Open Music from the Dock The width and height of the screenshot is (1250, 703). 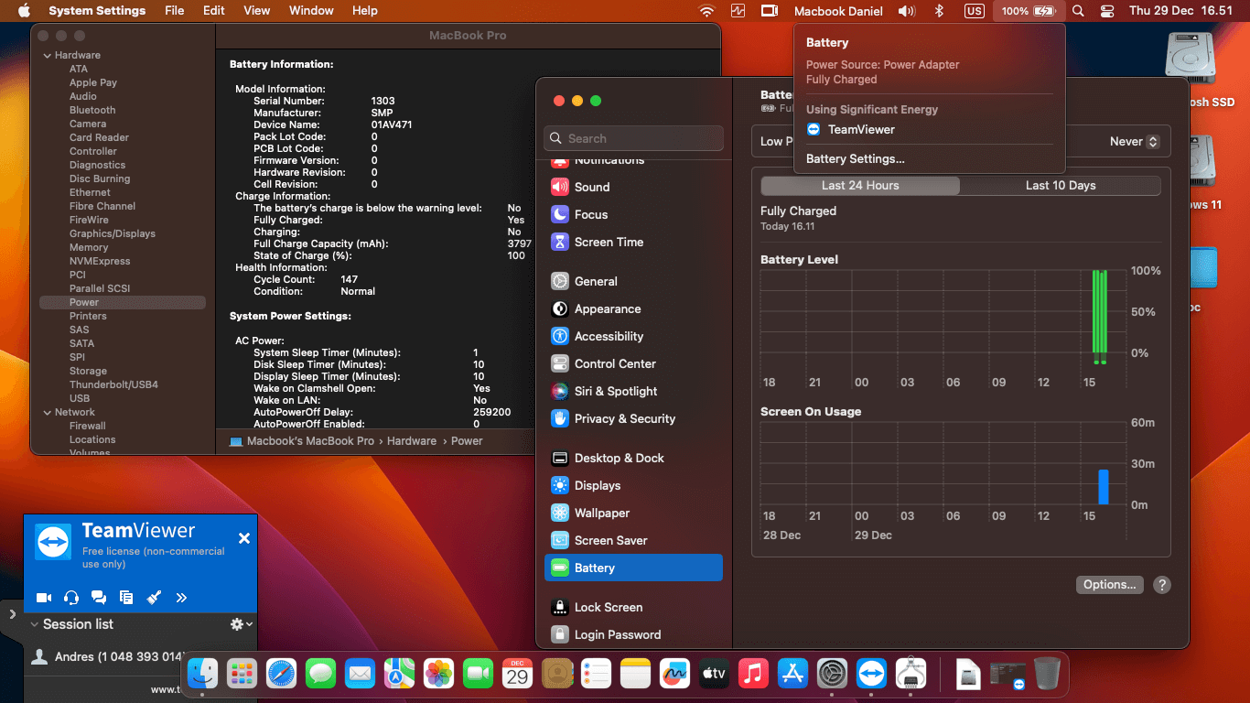tap(753, 675)
